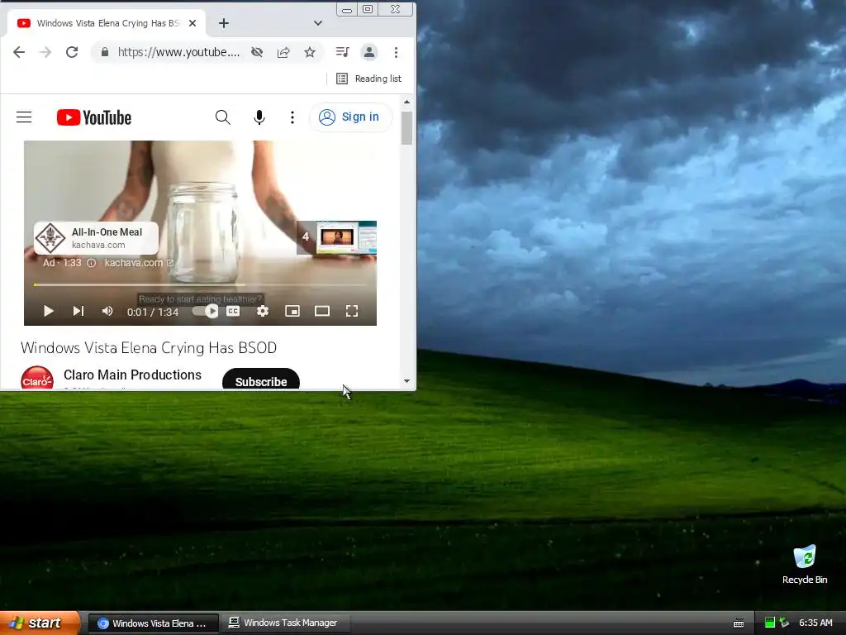Open the YouTube hamburger guide menu
The image size is (846, 635).
click(x=24, y=117)
